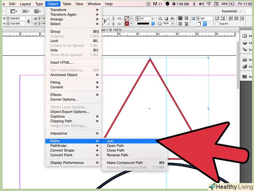The image size is (254, 191).
Task: Open the Window menu
Action: (x=94, y=4)
